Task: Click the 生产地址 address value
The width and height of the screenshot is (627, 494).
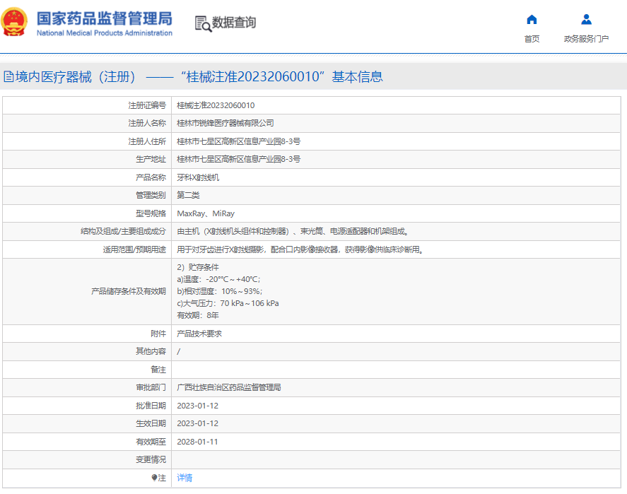Action: (238, 159)
